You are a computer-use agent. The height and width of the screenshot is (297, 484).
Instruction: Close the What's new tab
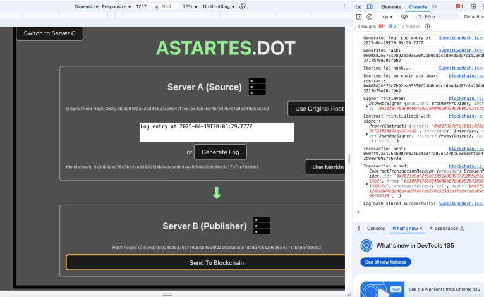tap(421, 228)
